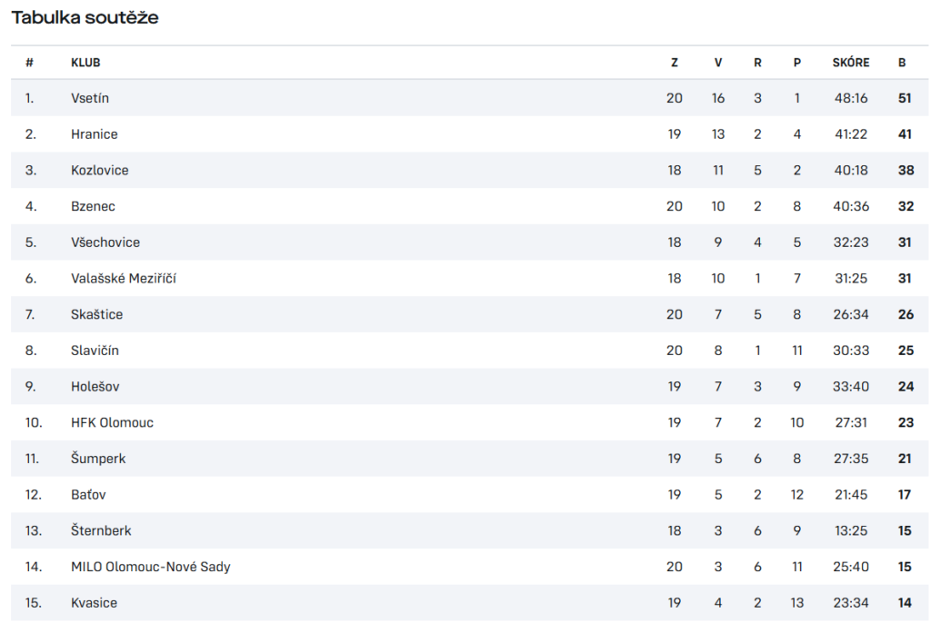Open the HFK Olomouc club link
The image size is (931, 623).
coord(112,422)
